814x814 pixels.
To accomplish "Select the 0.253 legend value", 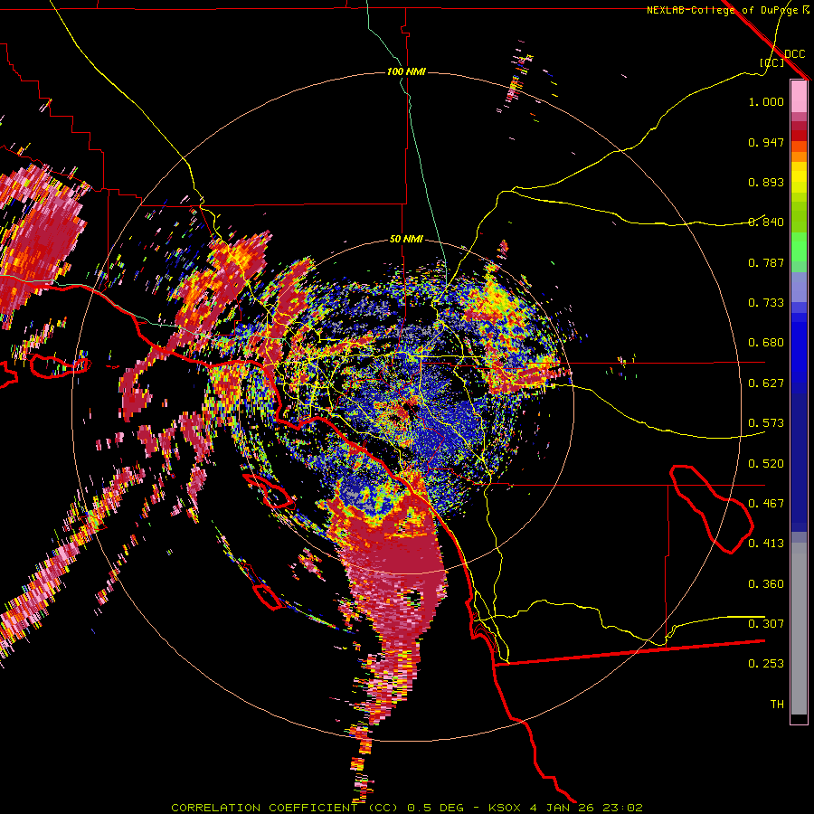I will click(766, 664).
